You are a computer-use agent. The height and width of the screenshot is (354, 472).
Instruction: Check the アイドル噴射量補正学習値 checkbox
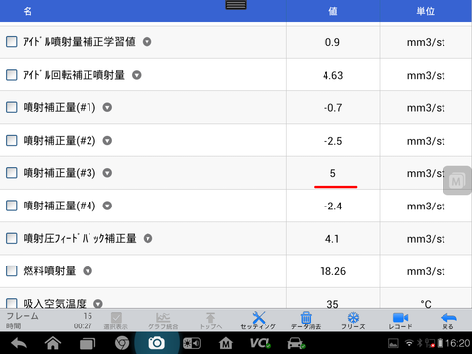12,42
